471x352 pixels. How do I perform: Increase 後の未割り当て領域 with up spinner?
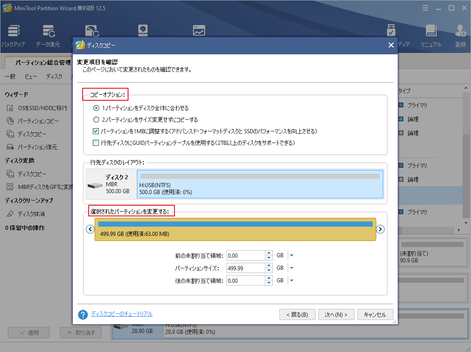269,278
